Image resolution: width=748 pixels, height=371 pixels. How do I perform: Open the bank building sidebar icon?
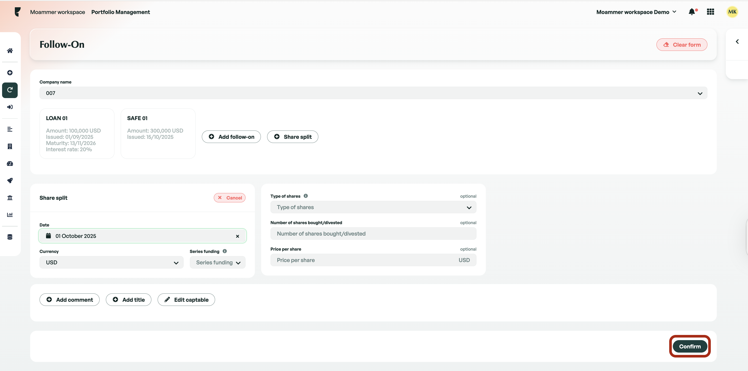point(10,198)
